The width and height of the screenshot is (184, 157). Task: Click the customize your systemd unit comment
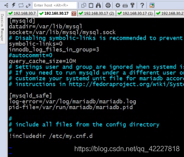tap(96, 78)
